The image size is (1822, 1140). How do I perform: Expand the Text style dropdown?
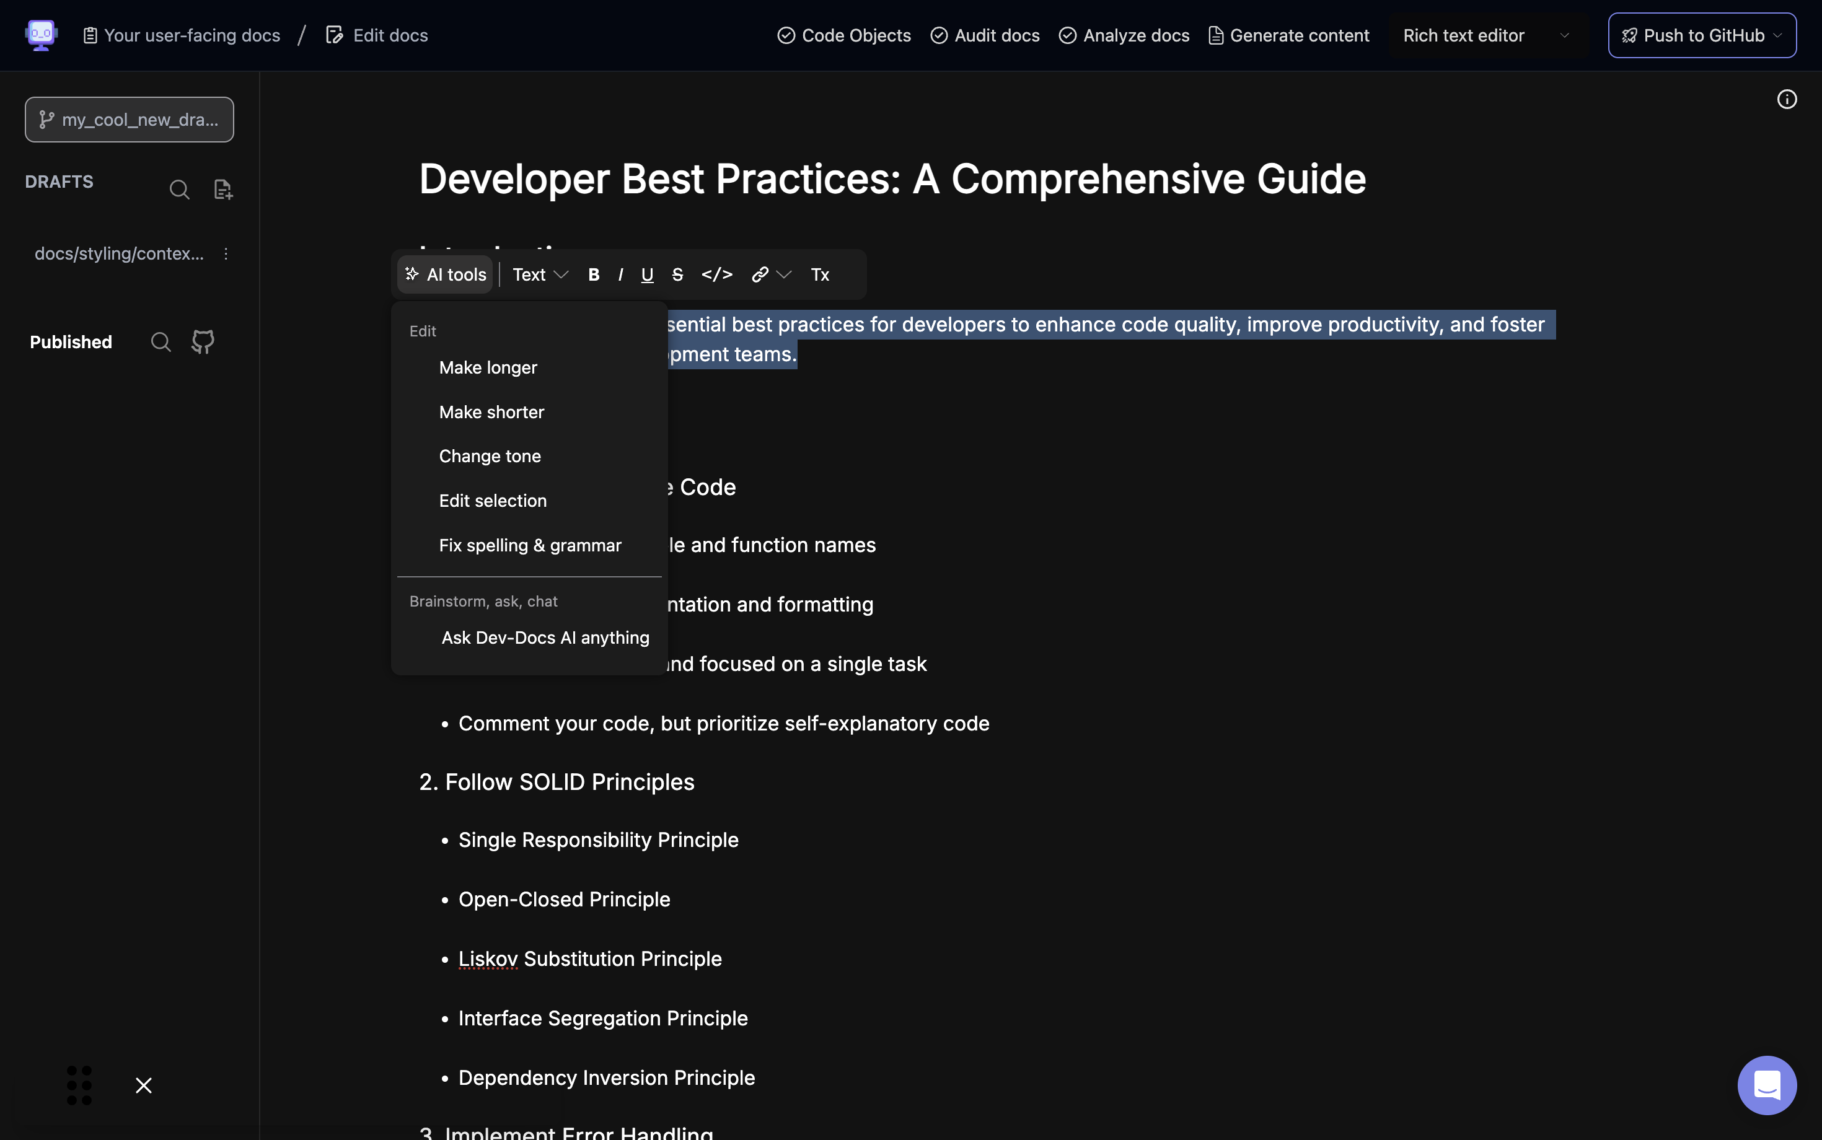pos(540,274)
